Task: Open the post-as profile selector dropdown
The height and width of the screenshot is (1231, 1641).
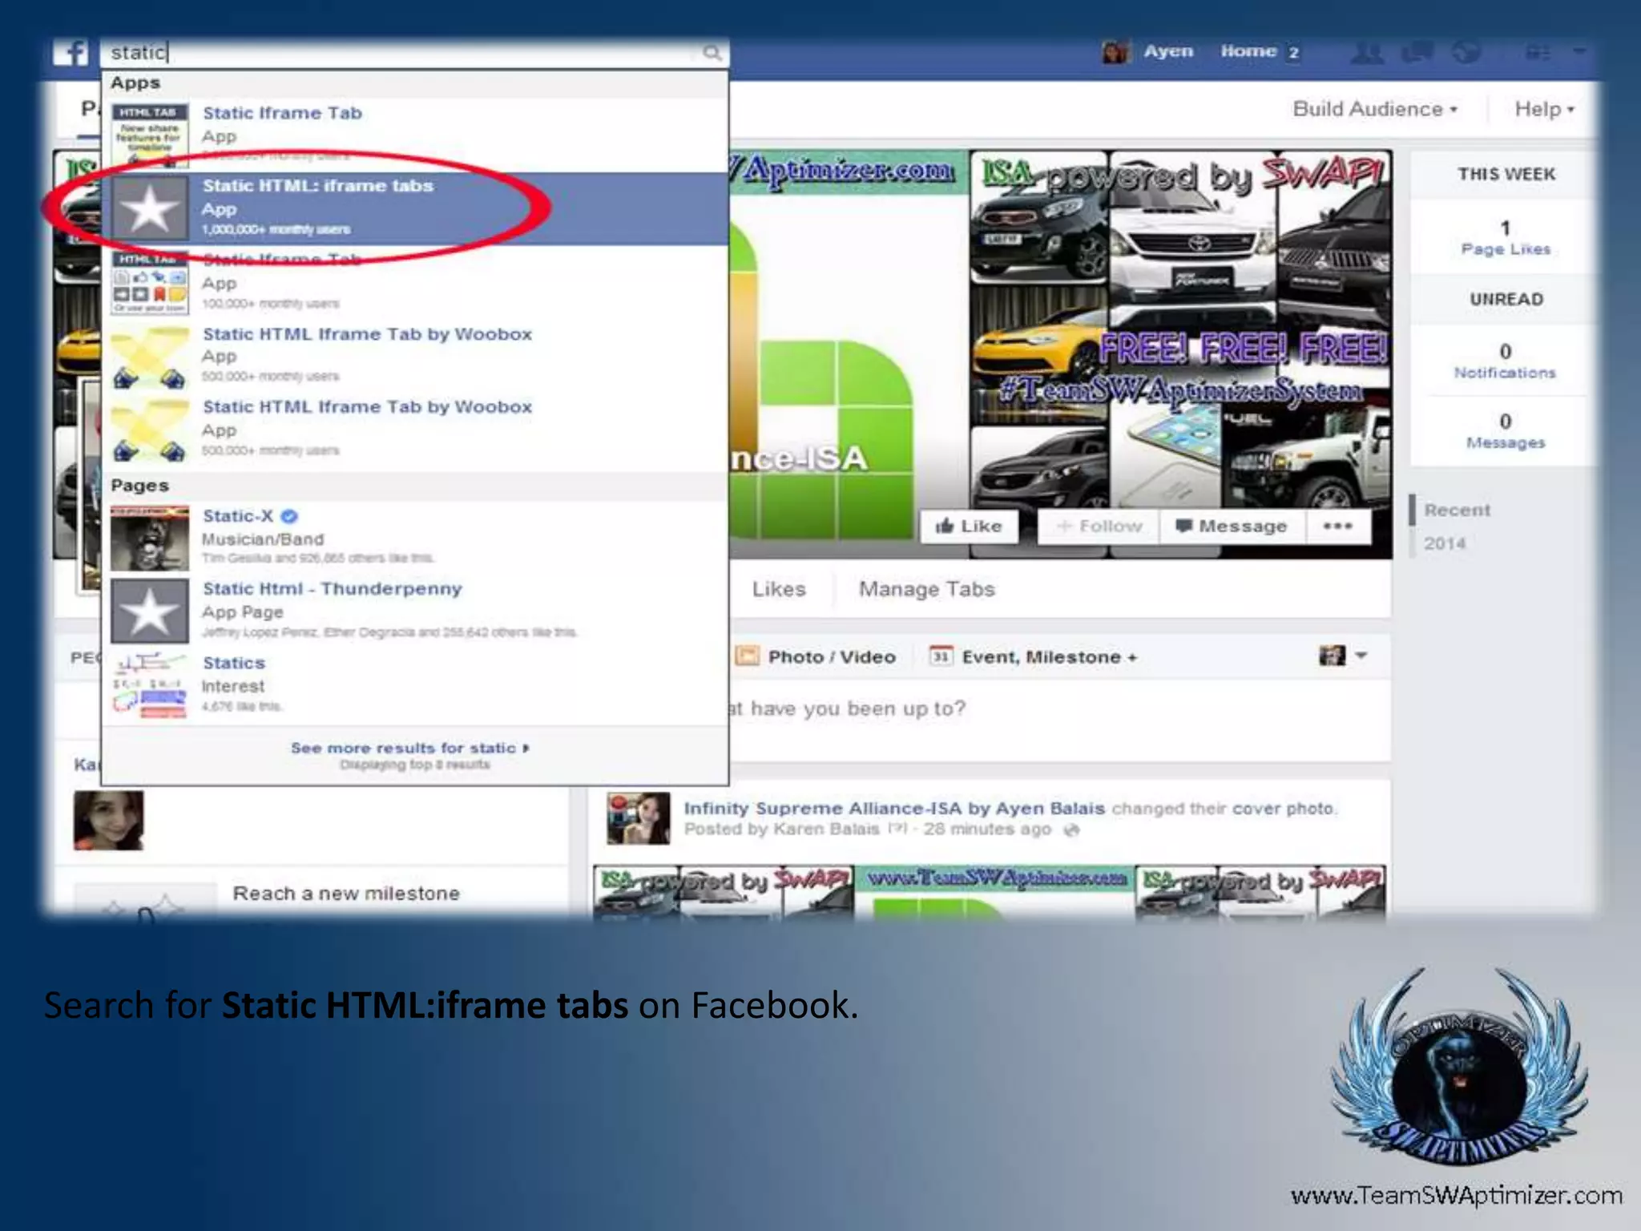Action: click(1342, 656)
